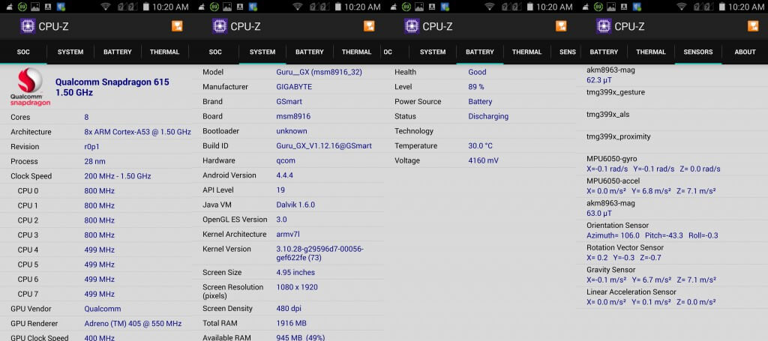
Task: Open the orange trophy icon on the System screen
Action: tap(369, 26)
